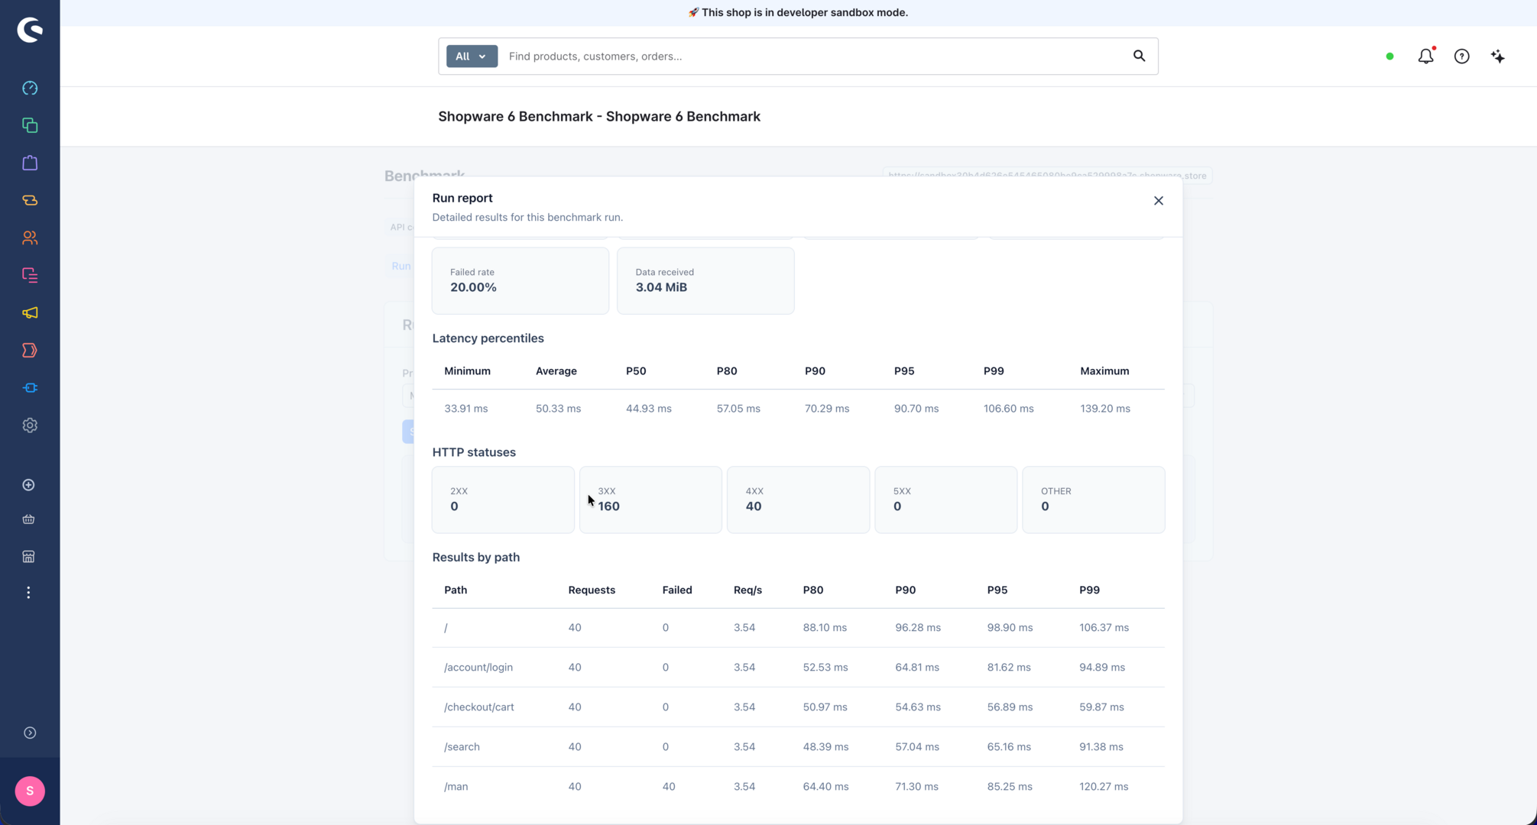Screen dimensions: 1537x825
Task: Open the yellow subscriptions icon in sidebar
Action: point(30,200)
